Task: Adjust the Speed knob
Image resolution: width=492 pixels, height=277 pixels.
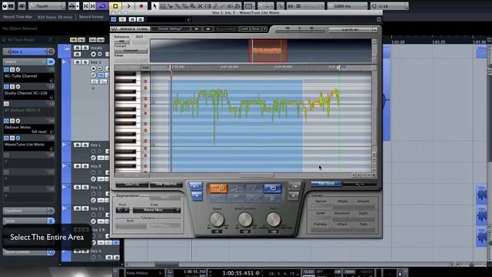Action: (x=217, y=219)
